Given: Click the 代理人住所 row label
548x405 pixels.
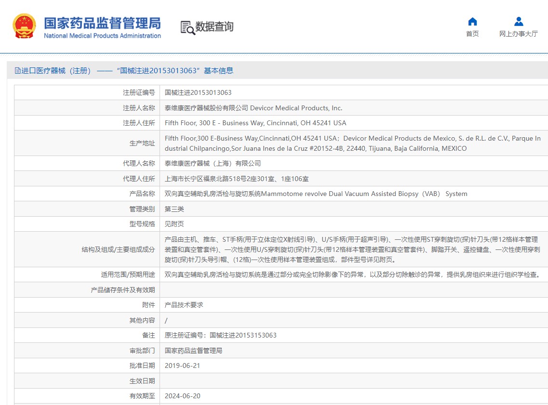Looking at the screenshot, I should [139, 179].
